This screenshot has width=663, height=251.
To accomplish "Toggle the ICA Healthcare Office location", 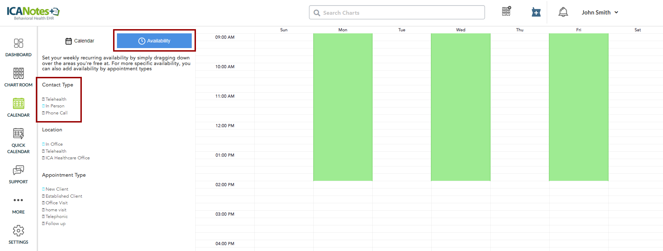I will (x=44, y=158).
